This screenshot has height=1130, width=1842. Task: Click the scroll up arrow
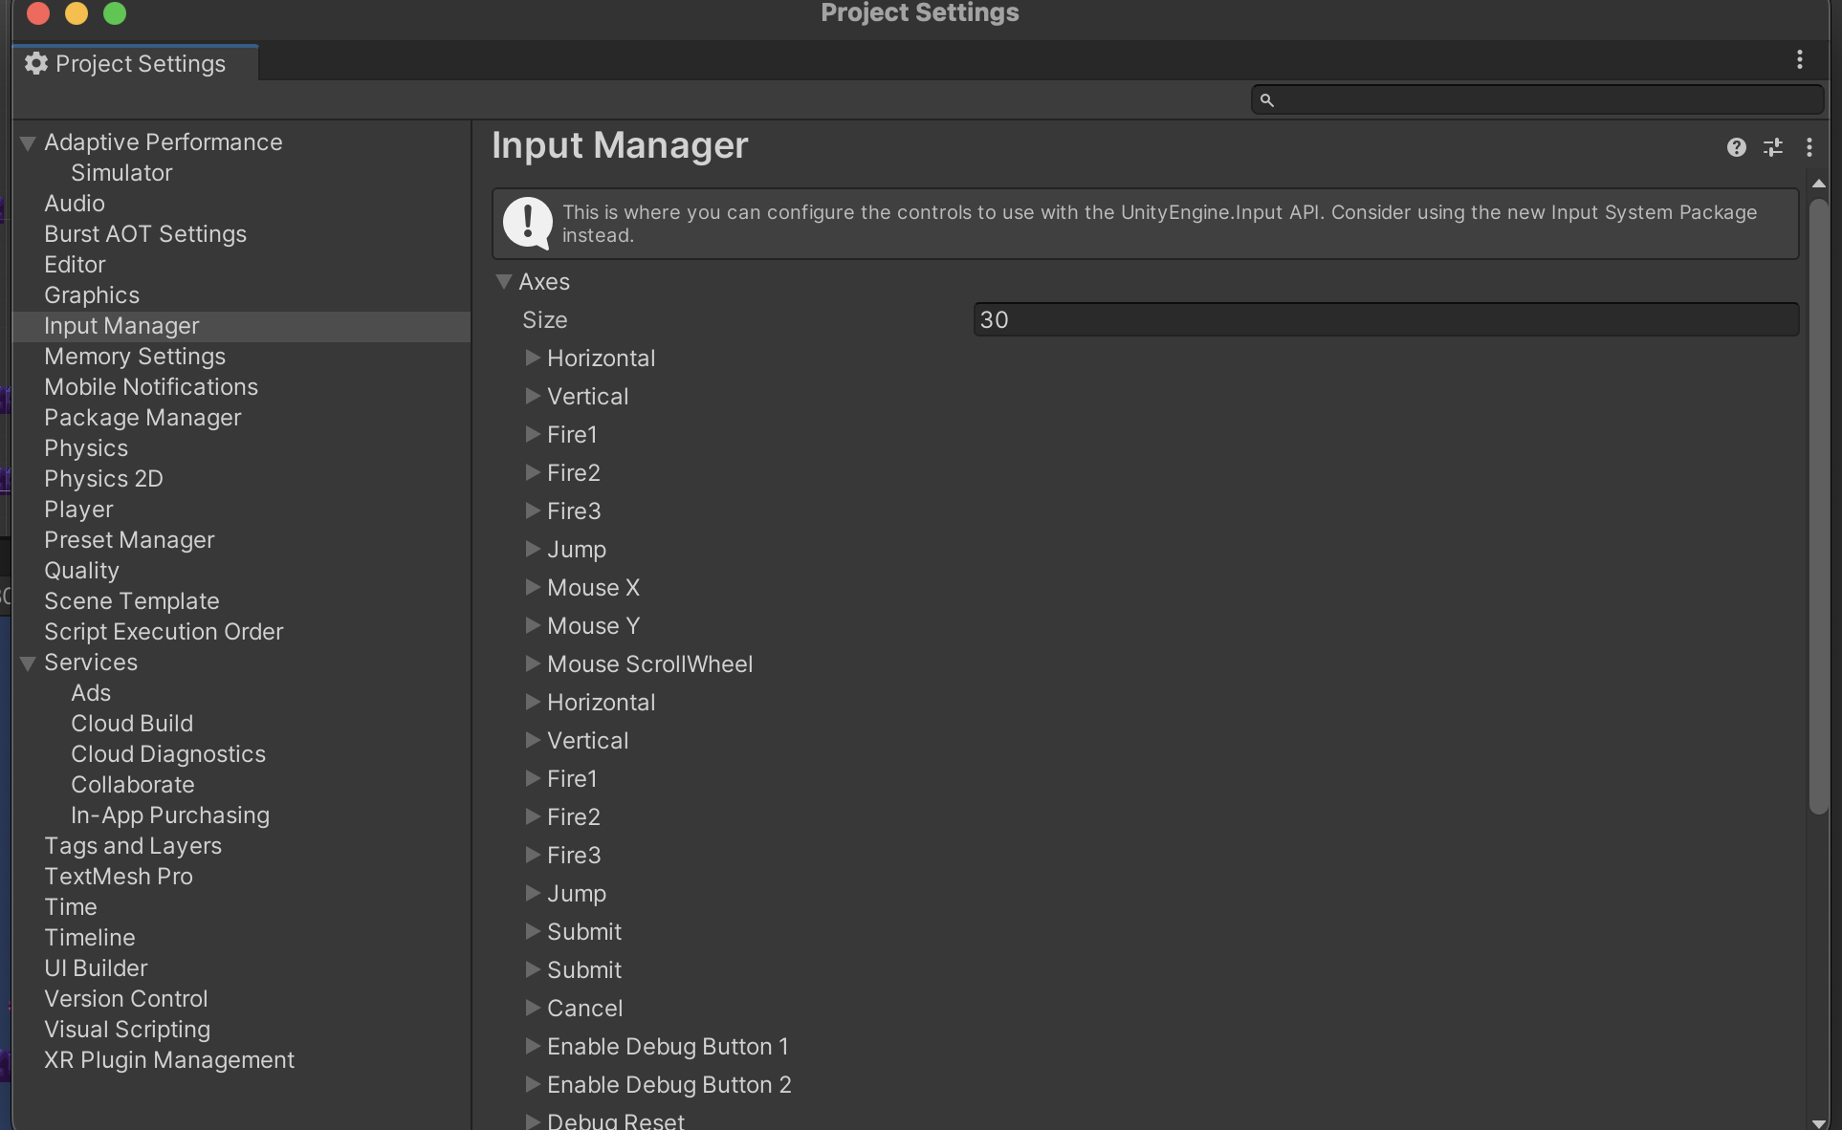click(x=1818, y=184)
